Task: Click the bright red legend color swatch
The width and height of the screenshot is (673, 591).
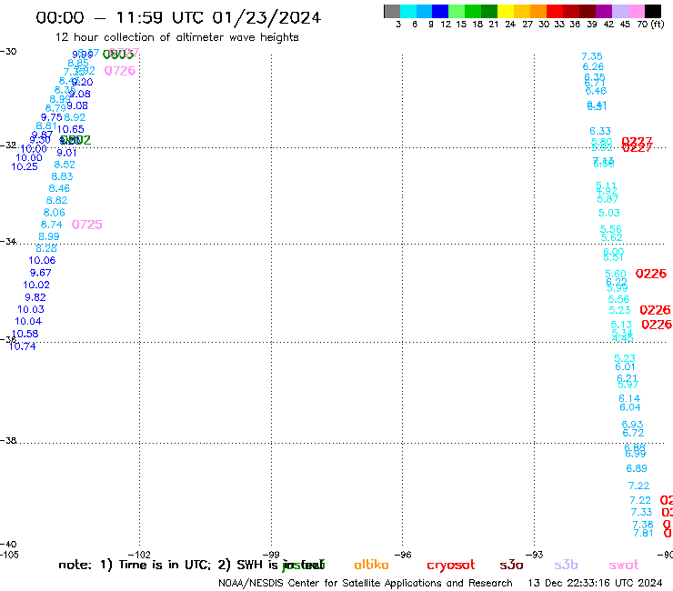Action: click(555, 11)
